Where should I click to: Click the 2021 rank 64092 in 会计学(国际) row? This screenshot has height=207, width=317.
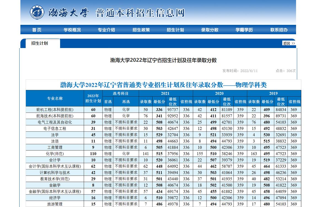tap(173, 166)
